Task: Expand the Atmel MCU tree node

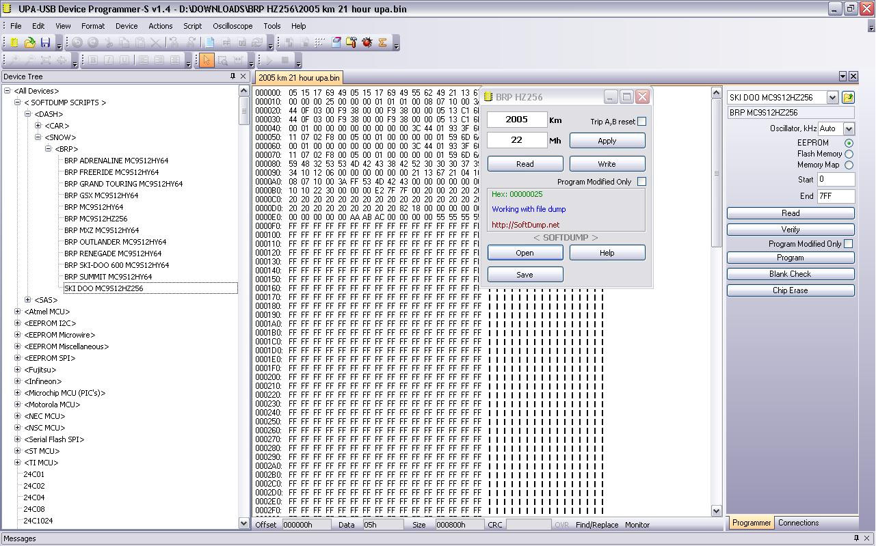Action: (x=17, y=312)
